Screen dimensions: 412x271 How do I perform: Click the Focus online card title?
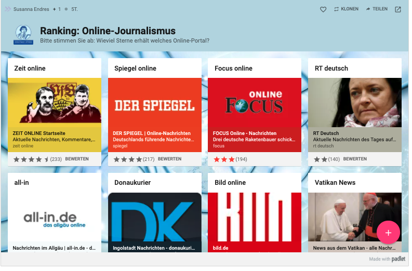[233, 69]
